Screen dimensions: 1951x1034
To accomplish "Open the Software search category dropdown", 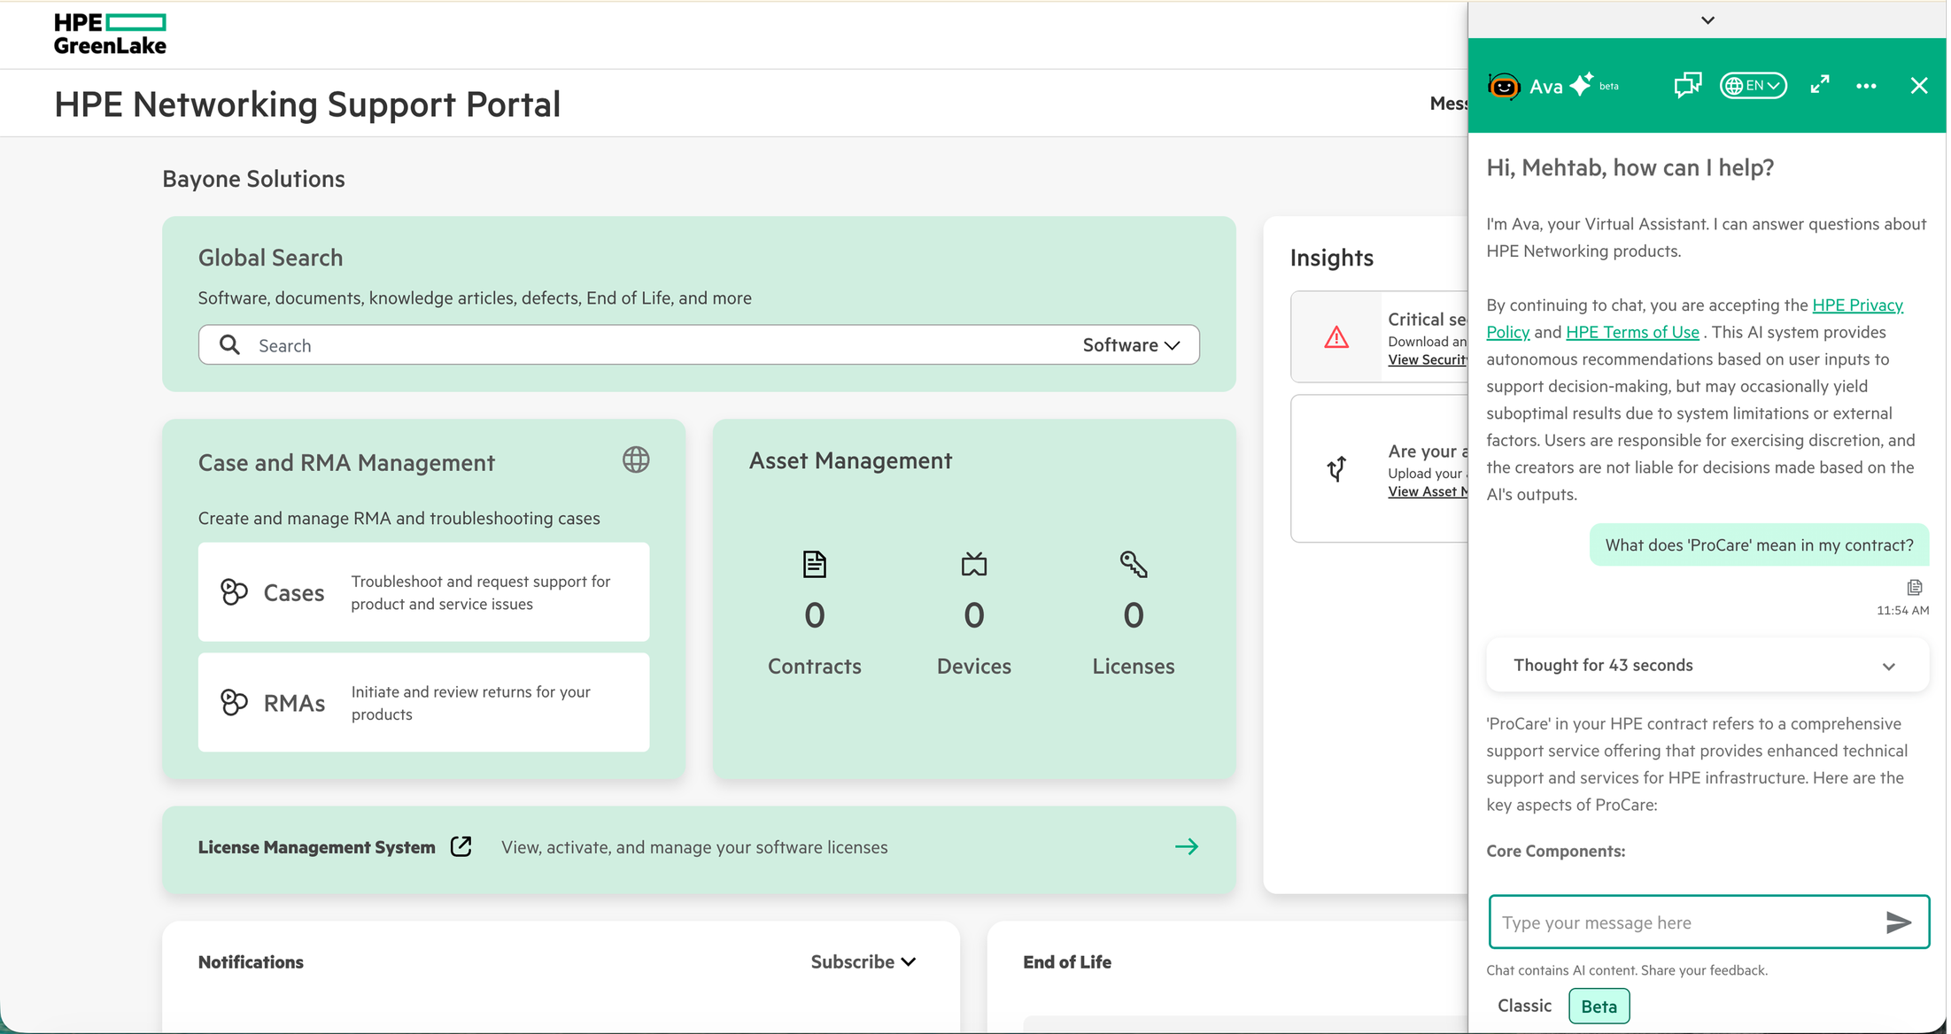I will click(x=1131, y=345).
